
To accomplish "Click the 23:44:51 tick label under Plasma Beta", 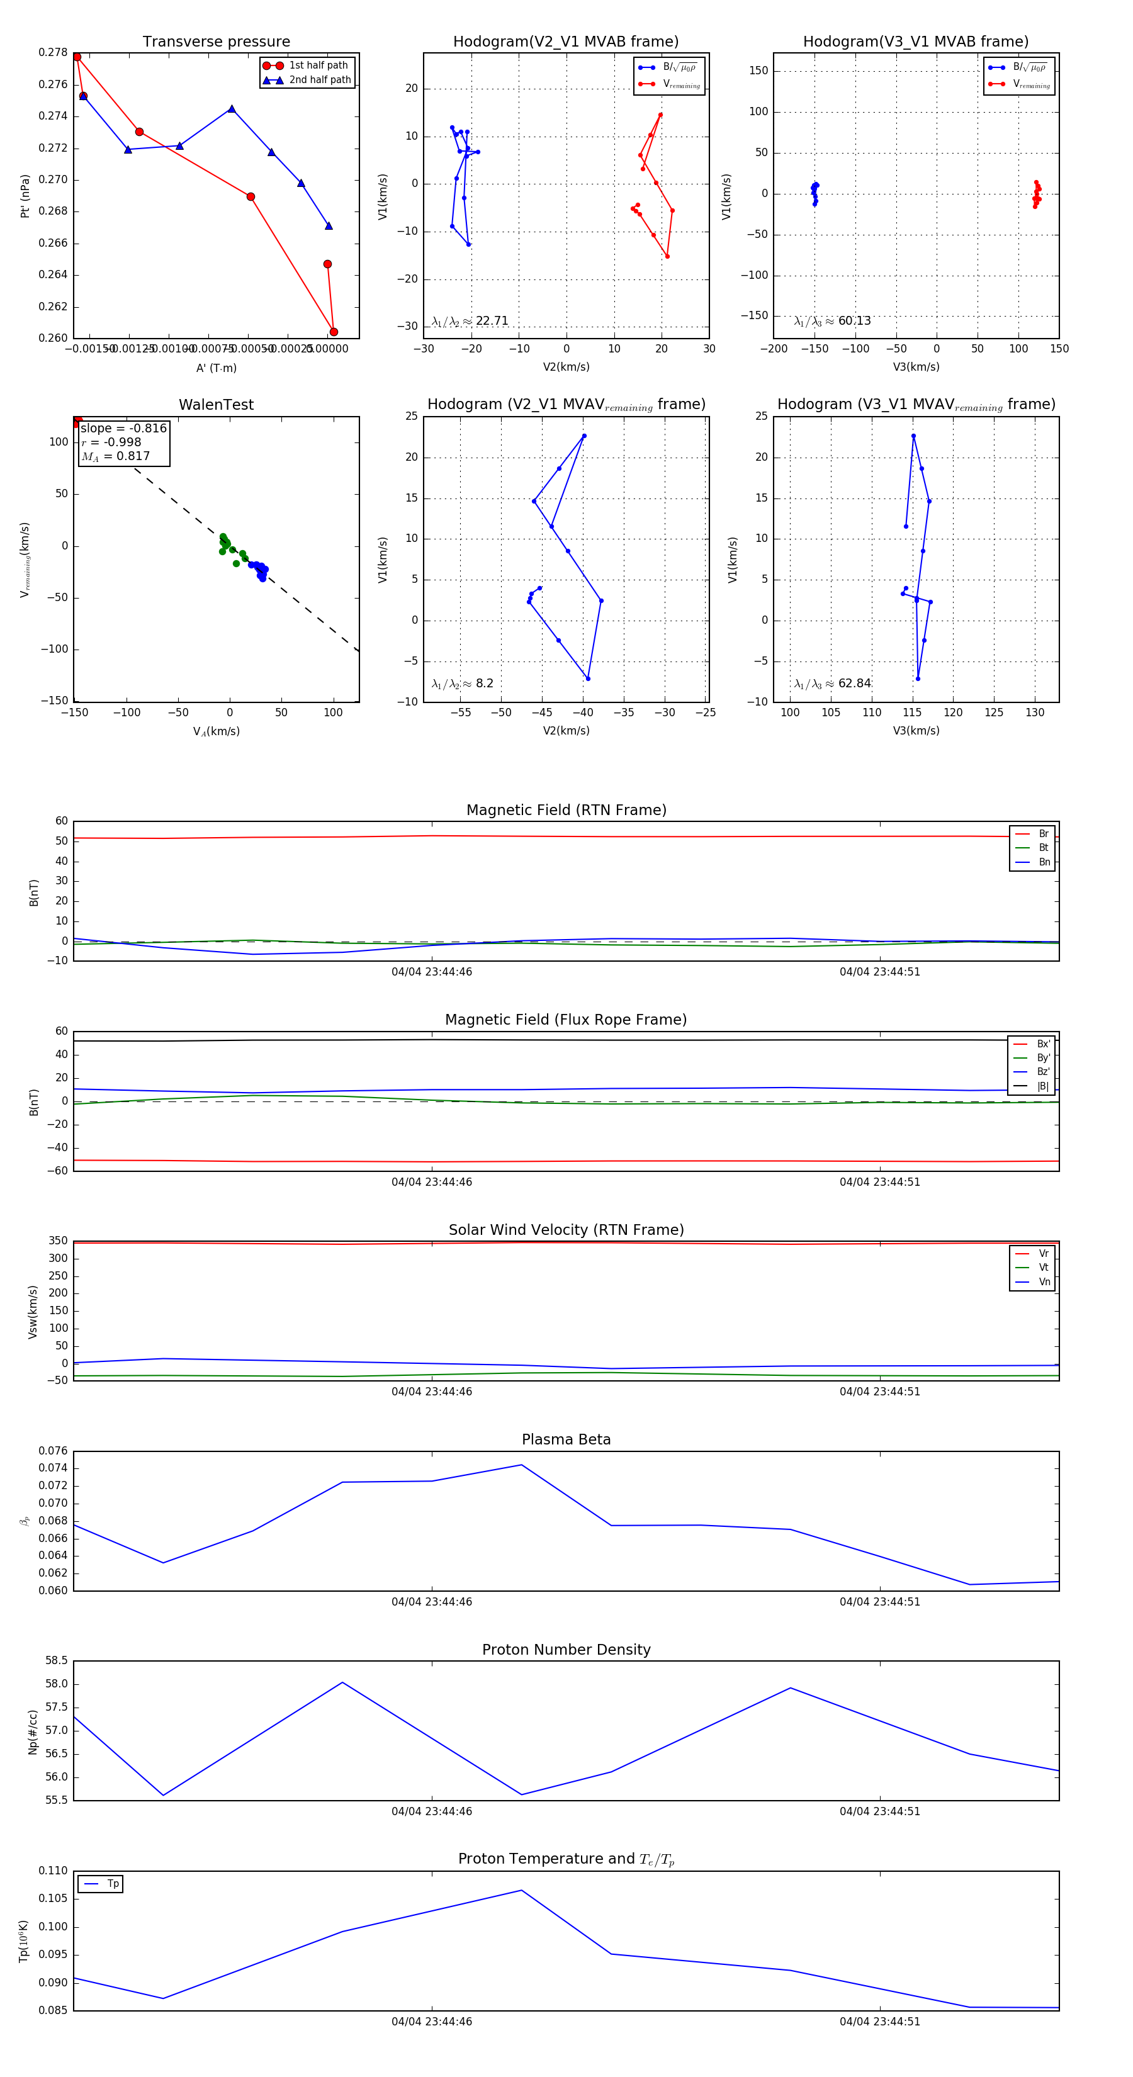I will coord(879,1601).
